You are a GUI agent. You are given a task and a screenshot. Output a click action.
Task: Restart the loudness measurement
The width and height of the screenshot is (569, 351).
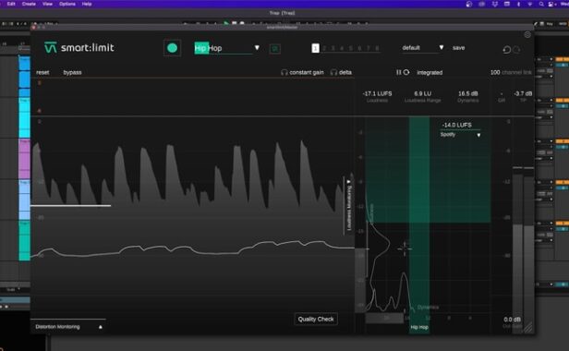406,72
